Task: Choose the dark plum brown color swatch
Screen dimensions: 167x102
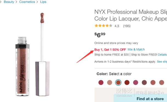Action: (144, 82)
